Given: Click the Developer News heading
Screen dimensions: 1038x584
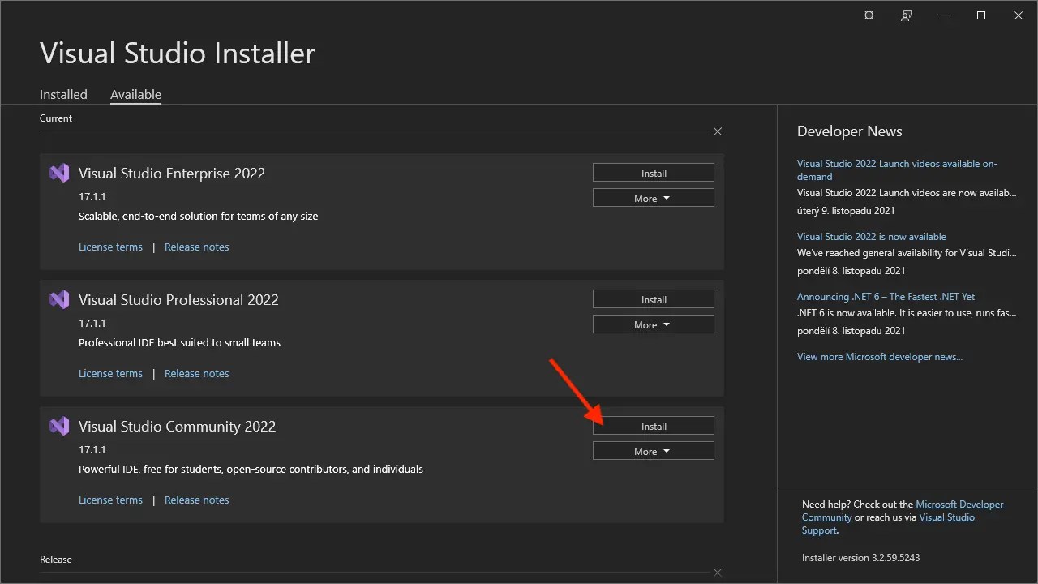Looking at the screenshot, I should (849, 131).
